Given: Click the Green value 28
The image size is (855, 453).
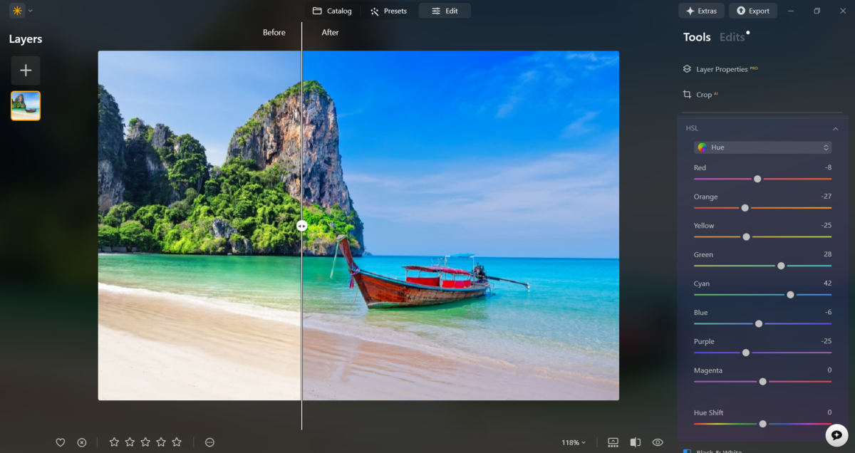Looking at the screenshot, I should point(828,254).
